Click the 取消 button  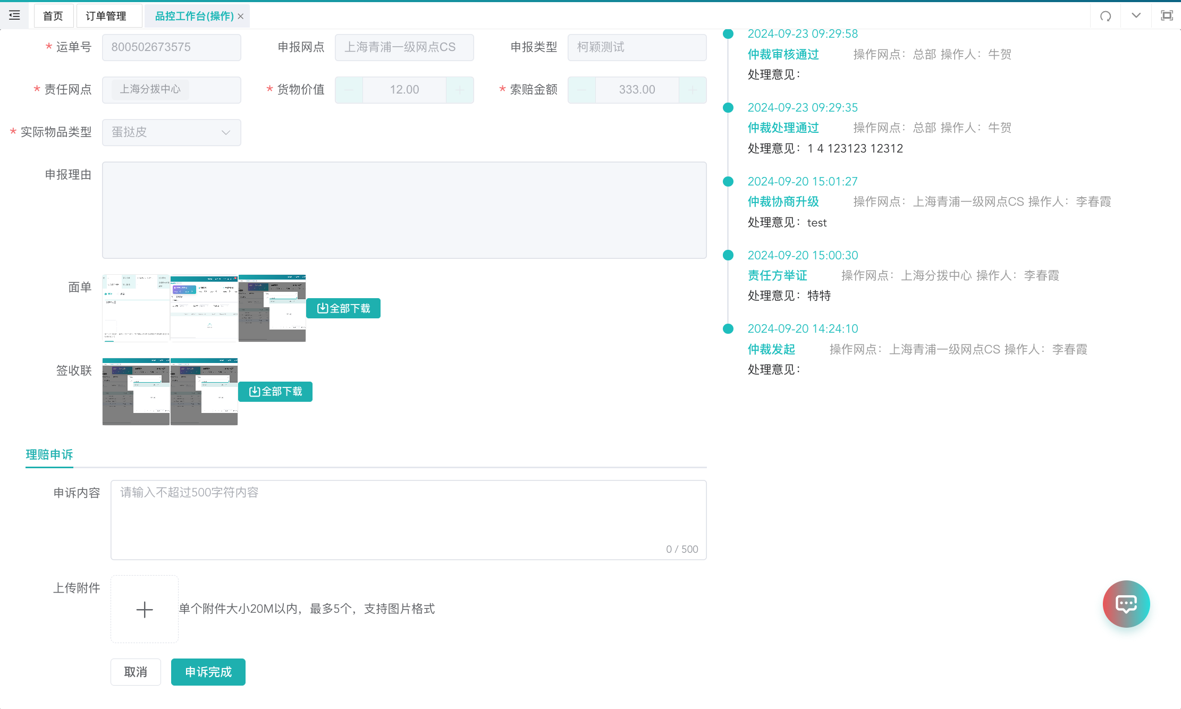click(x=136, y=672)
